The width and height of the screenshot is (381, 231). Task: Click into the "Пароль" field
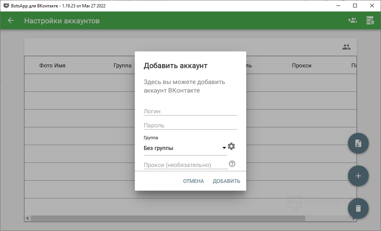click(190, 125)
